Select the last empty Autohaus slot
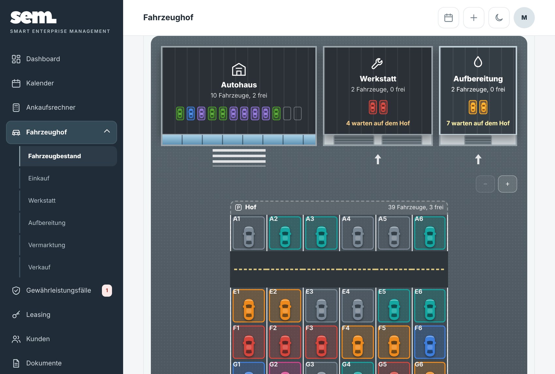 pyautogui.click(x=297, y=113)
